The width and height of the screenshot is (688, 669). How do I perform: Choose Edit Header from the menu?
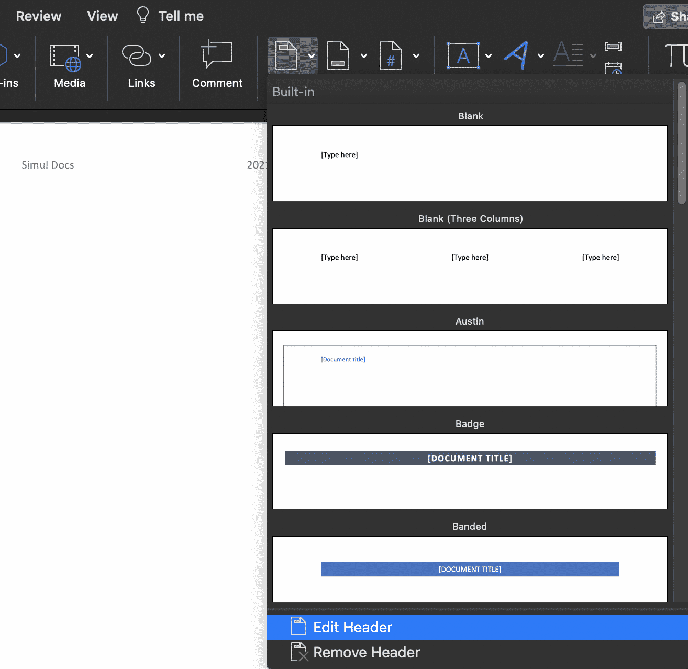[352, 627]
